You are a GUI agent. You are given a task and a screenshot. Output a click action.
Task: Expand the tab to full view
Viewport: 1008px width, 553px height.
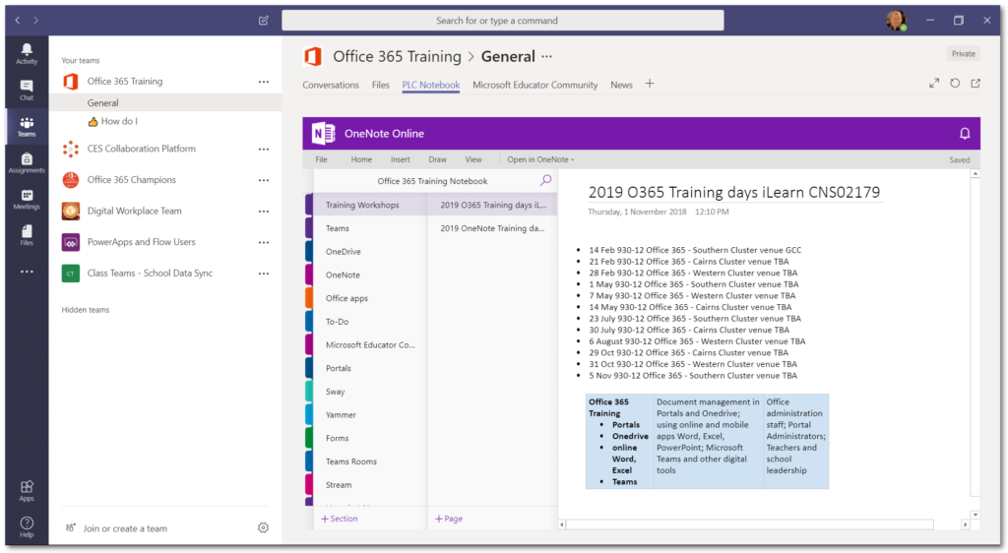934,84
